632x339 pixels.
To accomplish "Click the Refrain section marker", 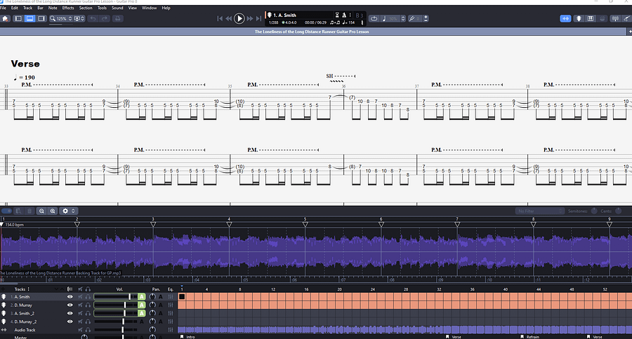I will tap(530, 337).
